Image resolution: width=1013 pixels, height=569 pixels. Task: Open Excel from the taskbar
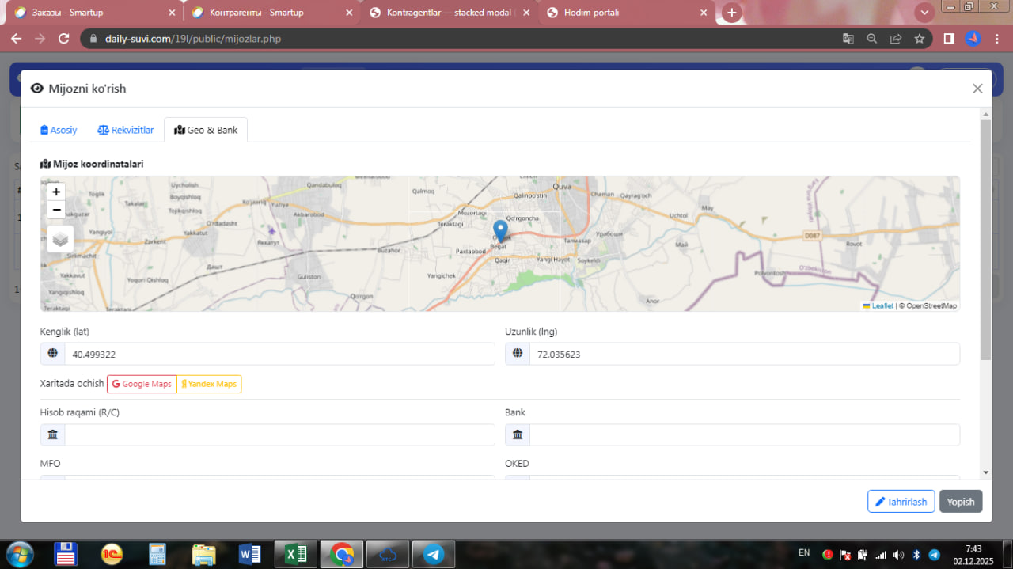click(295, 554)
